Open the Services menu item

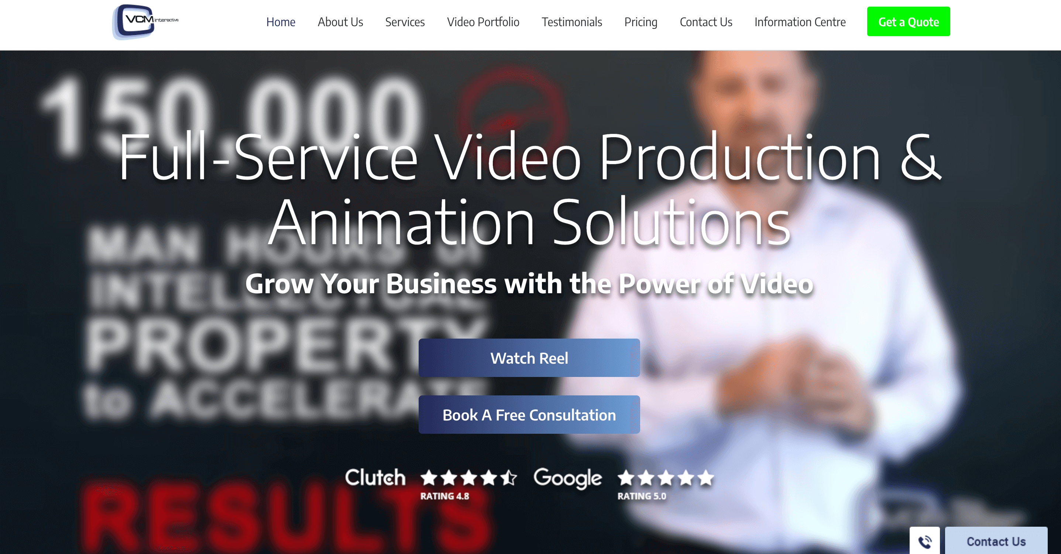(405, 22)
